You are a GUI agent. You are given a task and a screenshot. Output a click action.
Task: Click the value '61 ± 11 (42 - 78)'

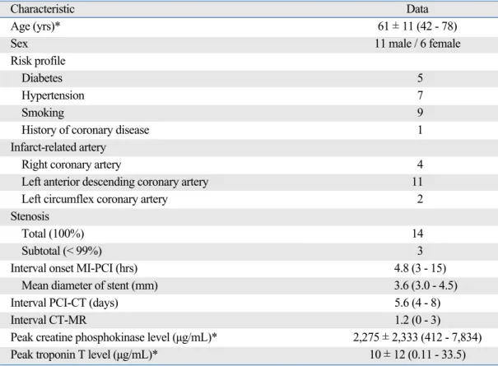tap(417, 26)
